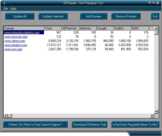Click the Add Domain button
Viewport: 162px width, 136px height.
point(94,16)
